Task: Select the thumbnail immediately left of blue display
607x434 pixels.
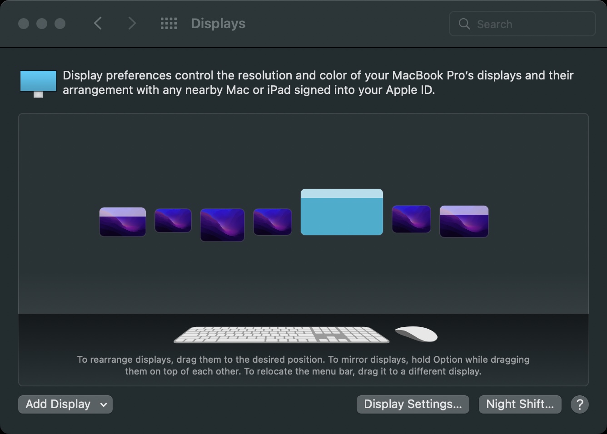Action: tap(273, 222)
